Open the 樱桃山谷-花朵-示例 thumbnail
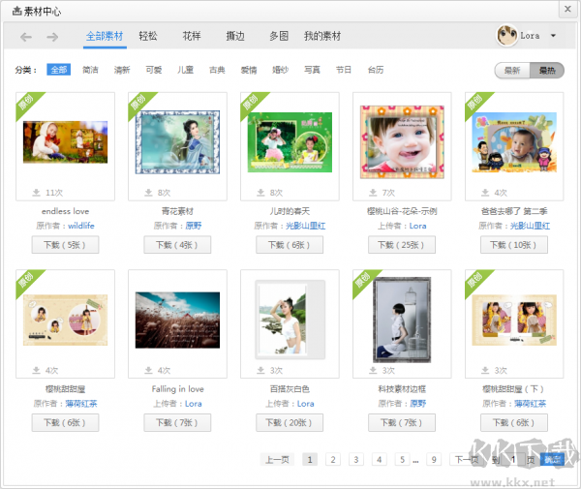Image resolution: width=581 pixels, height=489 pixels. 402,142
